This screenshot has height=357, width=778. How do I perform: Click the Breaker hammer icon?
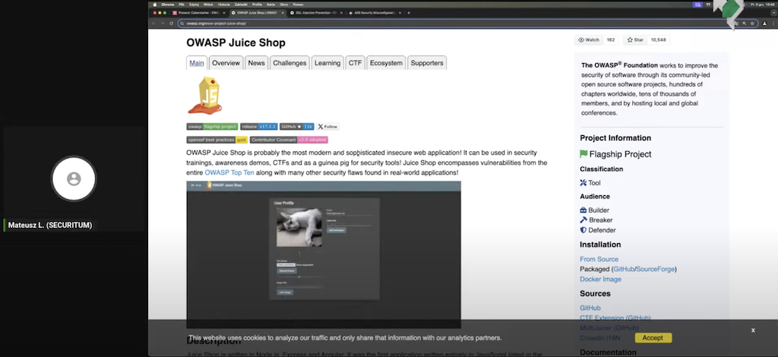point(583,220)
